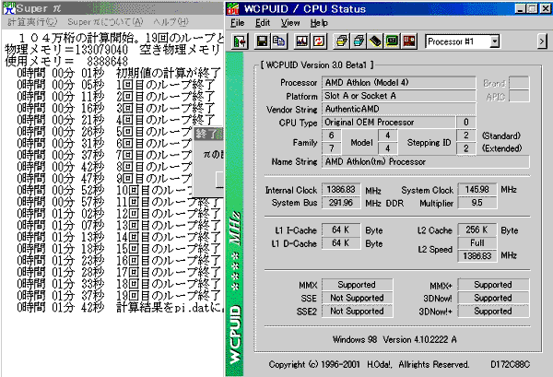
Task: Click the Super π title bar icon
Action: tap(9, 7)
